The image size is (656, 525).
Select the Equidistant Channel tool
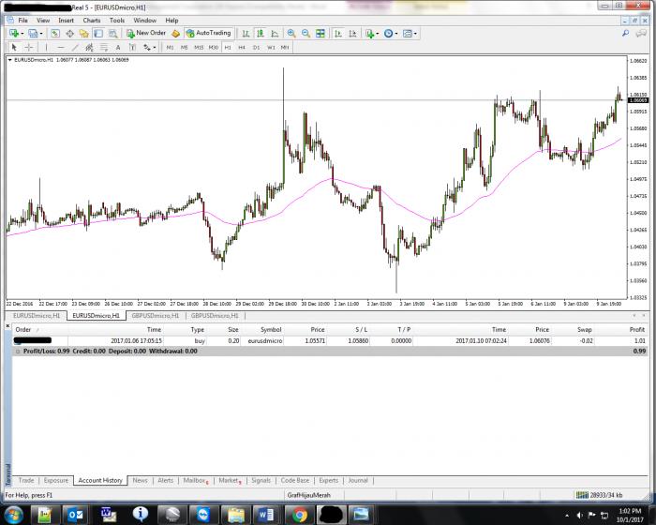[x=89, y=47]
